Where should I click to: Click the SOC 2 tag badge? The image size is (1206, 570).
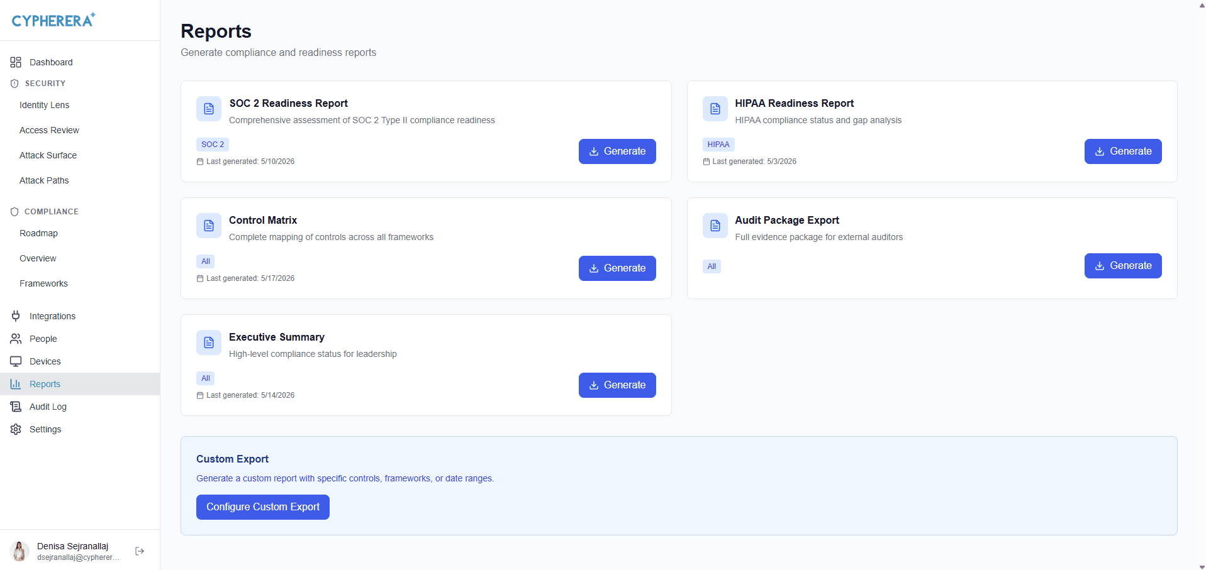pyautogui.click(x=213, y=145)
